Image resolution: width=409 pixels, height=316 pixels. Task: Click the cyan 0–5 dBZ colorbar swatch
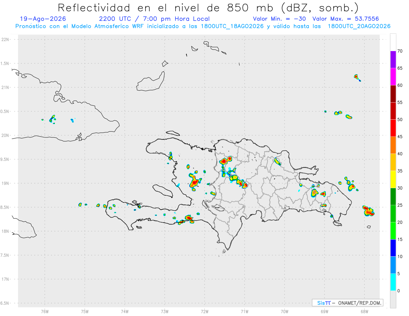pyautogui.click(x=393, y=282)
